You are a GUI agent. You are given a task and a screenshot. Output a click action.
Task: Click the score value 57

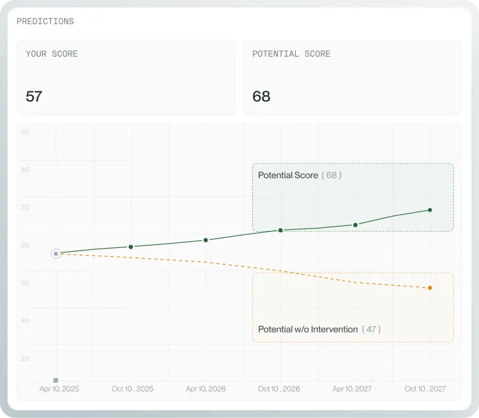pyautogui.click(x=34, y=96)
